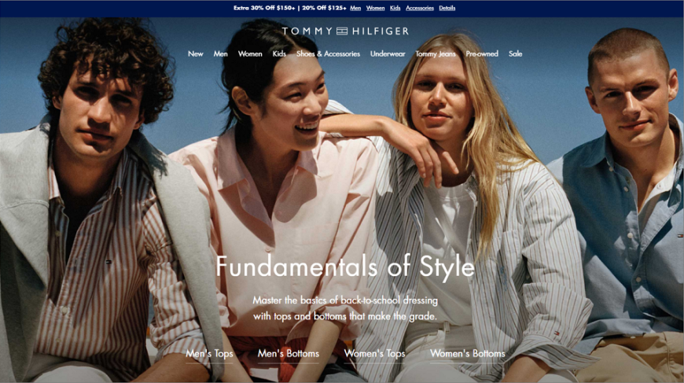Click the Fundamentals of Style headline
The width and height of the screenshot is (684, 383).
345,266
